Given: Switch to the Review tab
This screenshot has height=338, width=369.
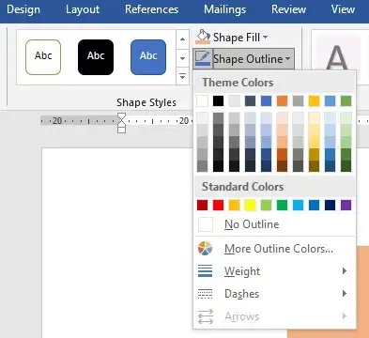Looking at the screenshot, I should (x=288, y=9).
